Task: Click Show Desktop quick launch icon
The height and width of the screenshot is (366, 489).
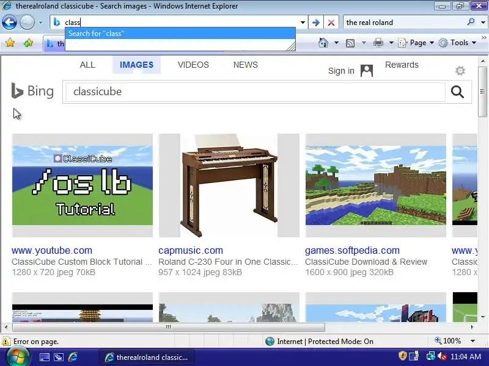Action: click(x=44, y=357)
